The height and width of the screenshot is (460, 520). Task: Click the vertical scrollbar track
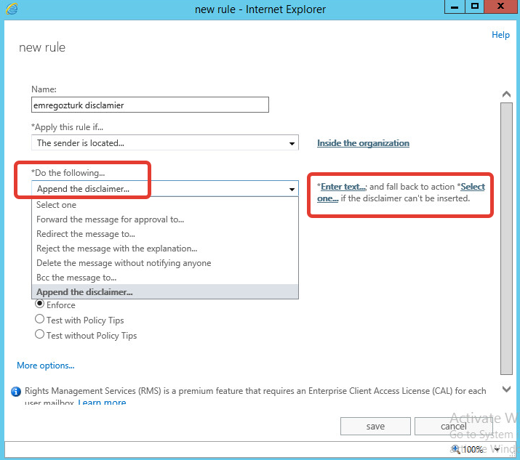pyautogui.click(x=506, y=238)
